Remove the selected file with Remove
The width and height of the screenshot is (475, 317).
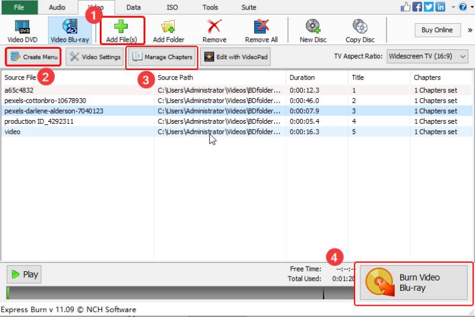214,31
